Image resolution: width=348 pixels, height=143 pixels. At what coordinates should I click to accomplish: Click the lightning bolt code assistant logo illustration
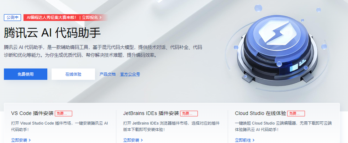(x=277, y=48)
